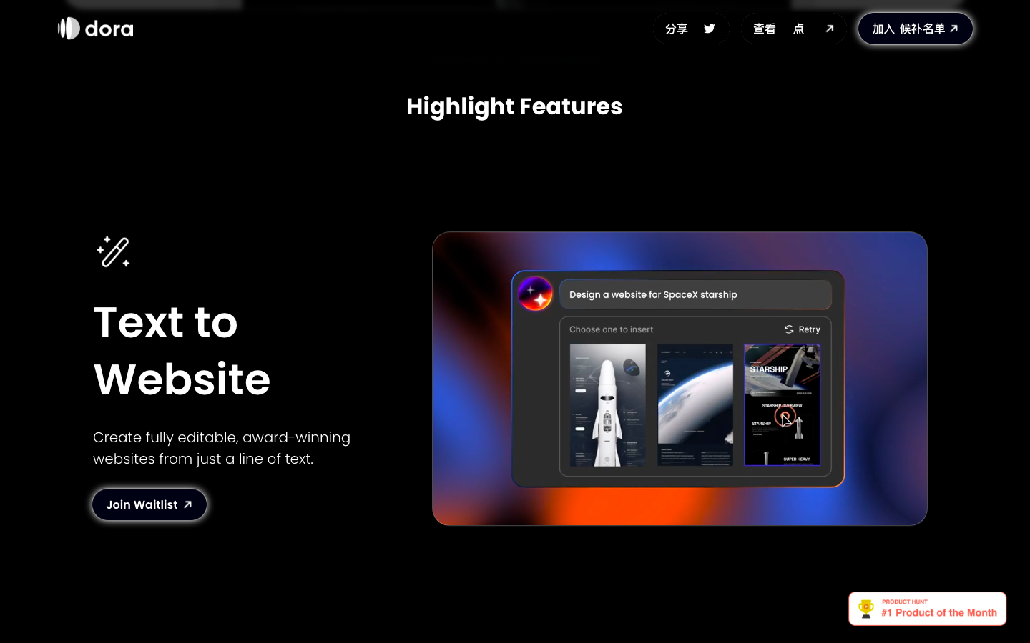Click the arrow icon next to 查看 点
Image resolution: width=1030 pixels, height=643 pixels.
(830, 29)
